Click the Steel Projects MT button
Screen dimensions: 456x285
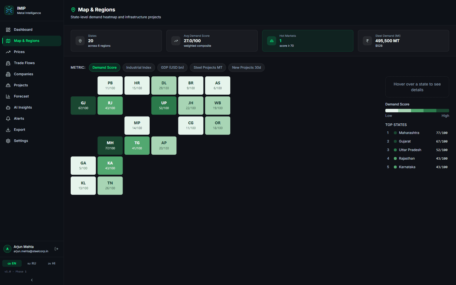(208, 68)
